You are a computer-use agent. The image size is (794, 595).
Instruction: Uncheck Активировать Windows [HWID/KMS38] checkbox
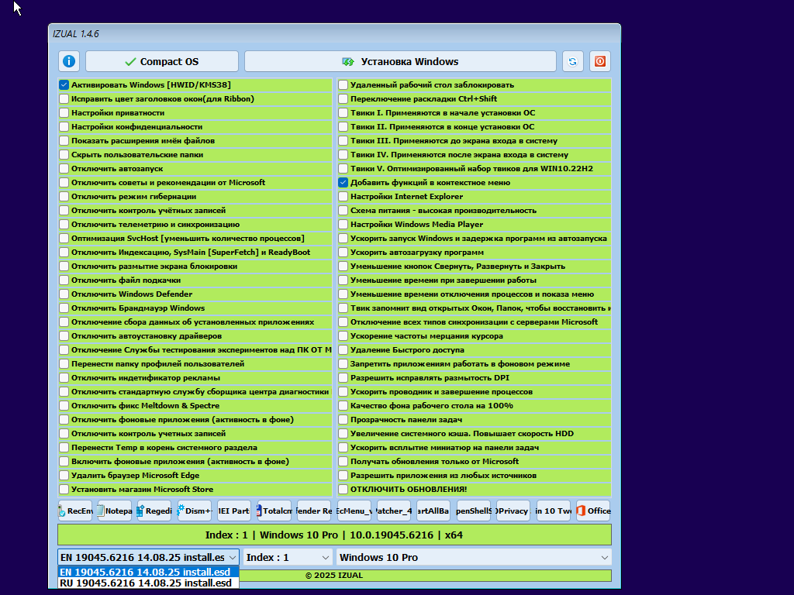[64, 85]
